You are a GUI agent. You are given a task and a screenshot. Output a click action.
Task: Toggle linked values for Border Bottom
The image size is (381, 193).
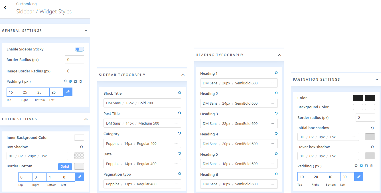(x=80, y=177)
